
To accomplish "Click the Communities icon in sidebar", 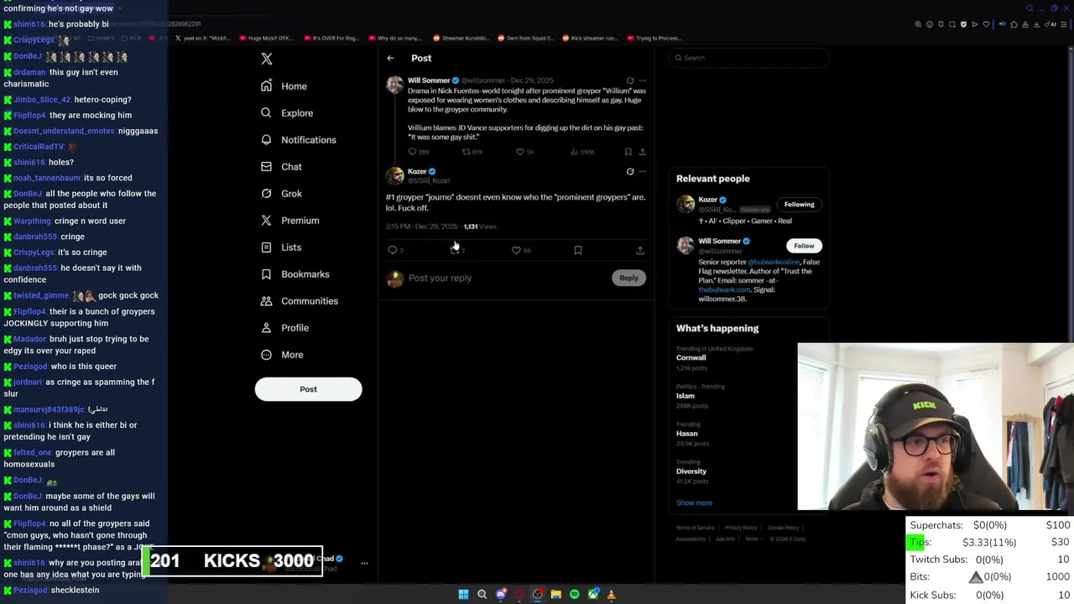I will tap(266, 301).
